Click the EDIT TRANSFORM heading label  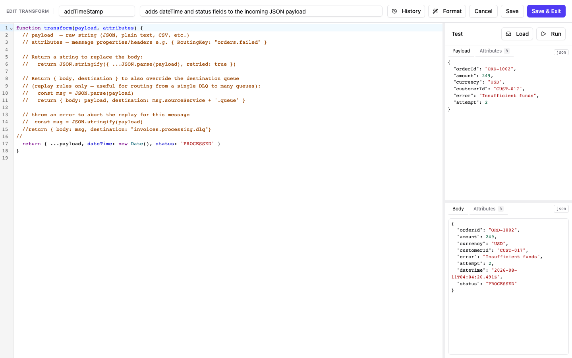(27, 11)
